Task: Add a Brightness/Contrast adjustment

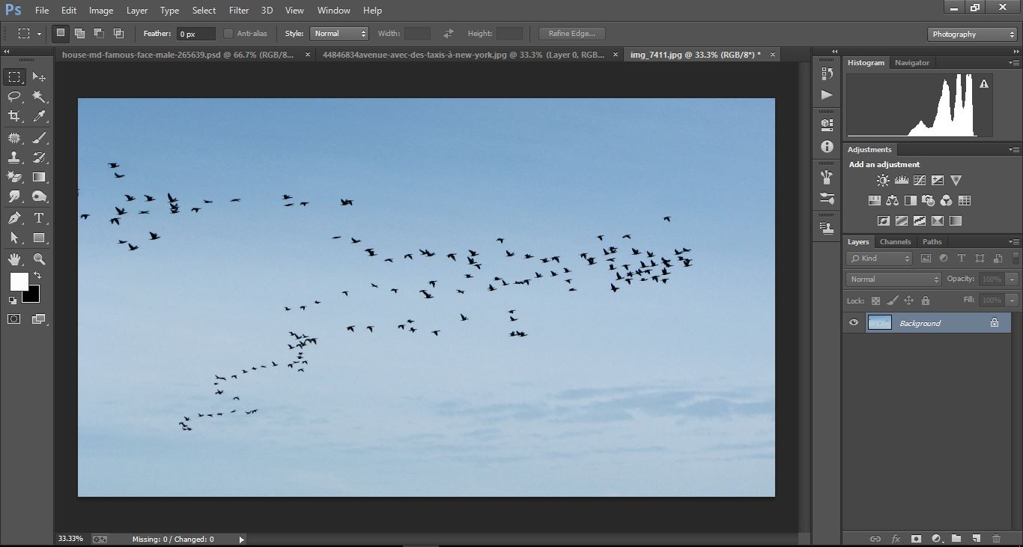Action: pyautogui.click(x=883, y=181)
